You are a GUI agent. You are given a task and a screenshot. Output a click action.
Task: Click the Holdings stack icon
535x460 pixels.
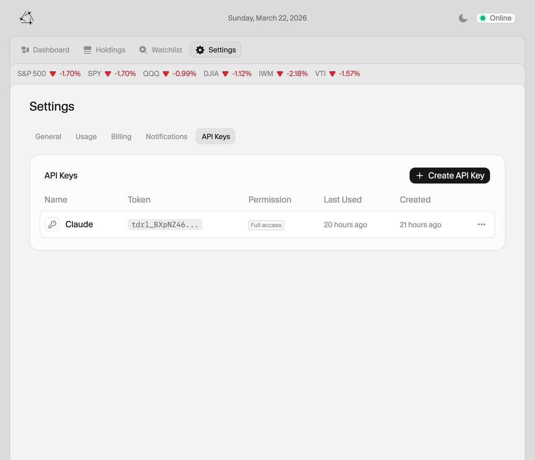[87, 50]
